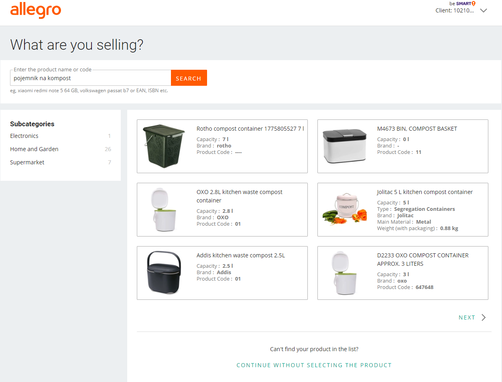This screenshot has width=502, height=382.
Task: Click the NEXT arrow chevron
Action: click(483, 317)
